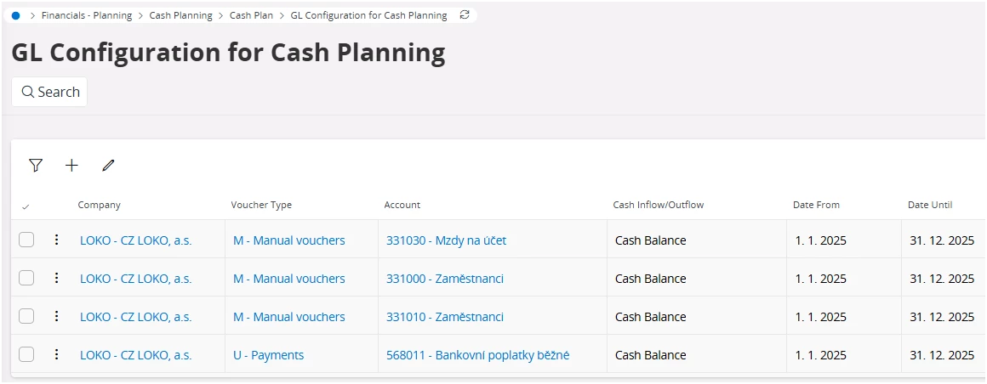Add a new record with plus icon
Viewport: 987px width, 384px height.
[71, 166]
